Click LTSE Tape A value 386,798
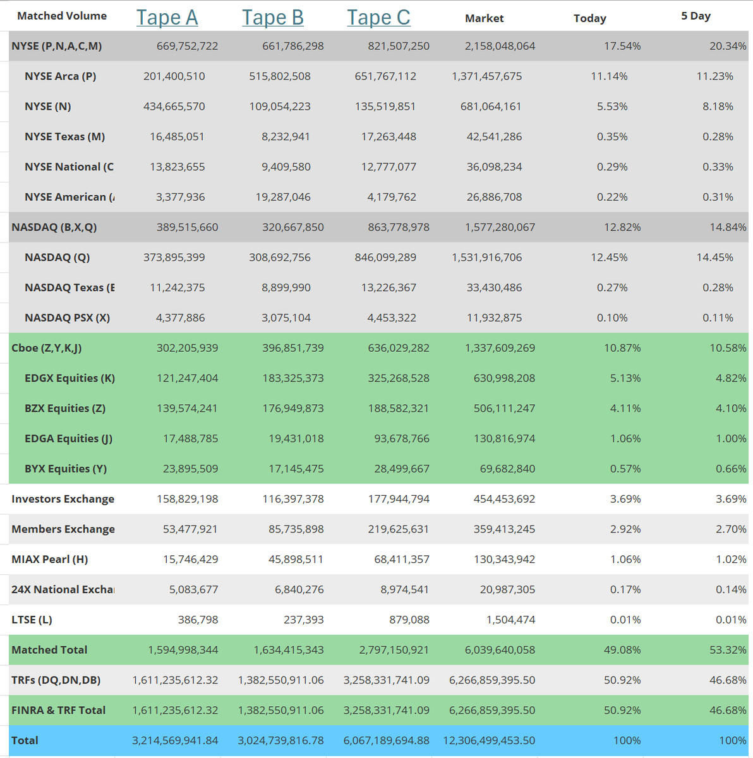Viewport: 753px width, 758px height. 198,620
